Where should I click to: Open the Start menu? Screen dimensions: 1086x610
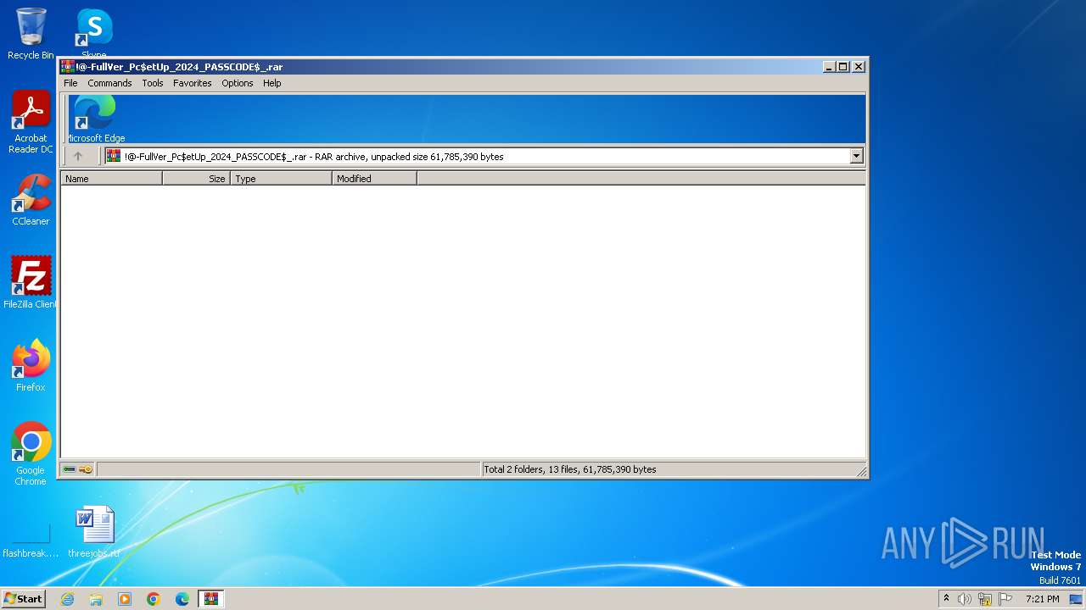23,598
